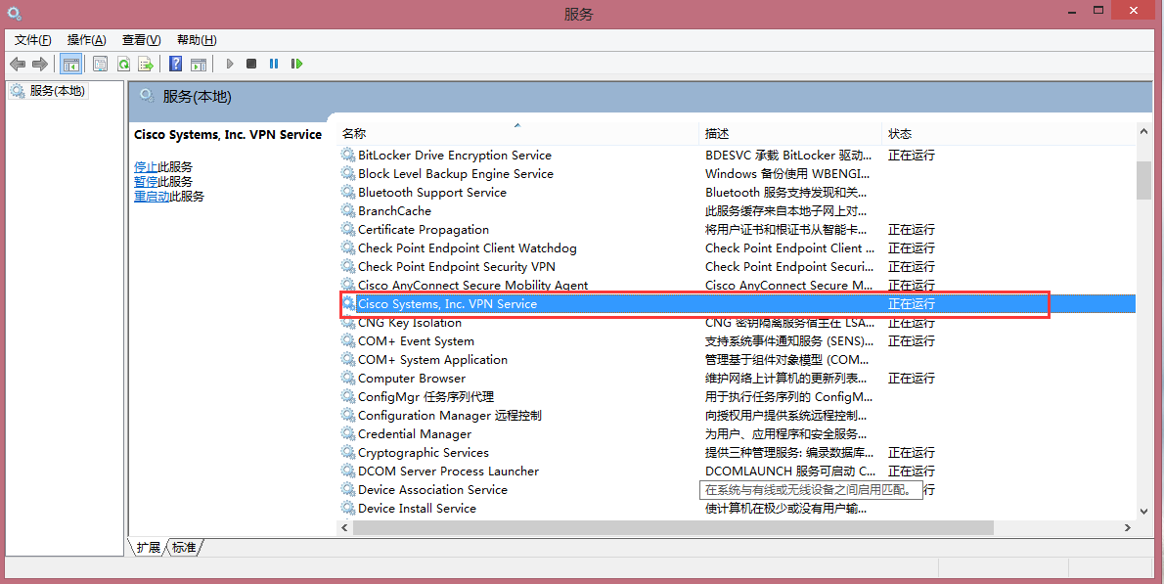Screen dimensions: 1164x584
Task: Select the Cisco Systems, Inc. VPN Service row
Action: pos(738,303)
